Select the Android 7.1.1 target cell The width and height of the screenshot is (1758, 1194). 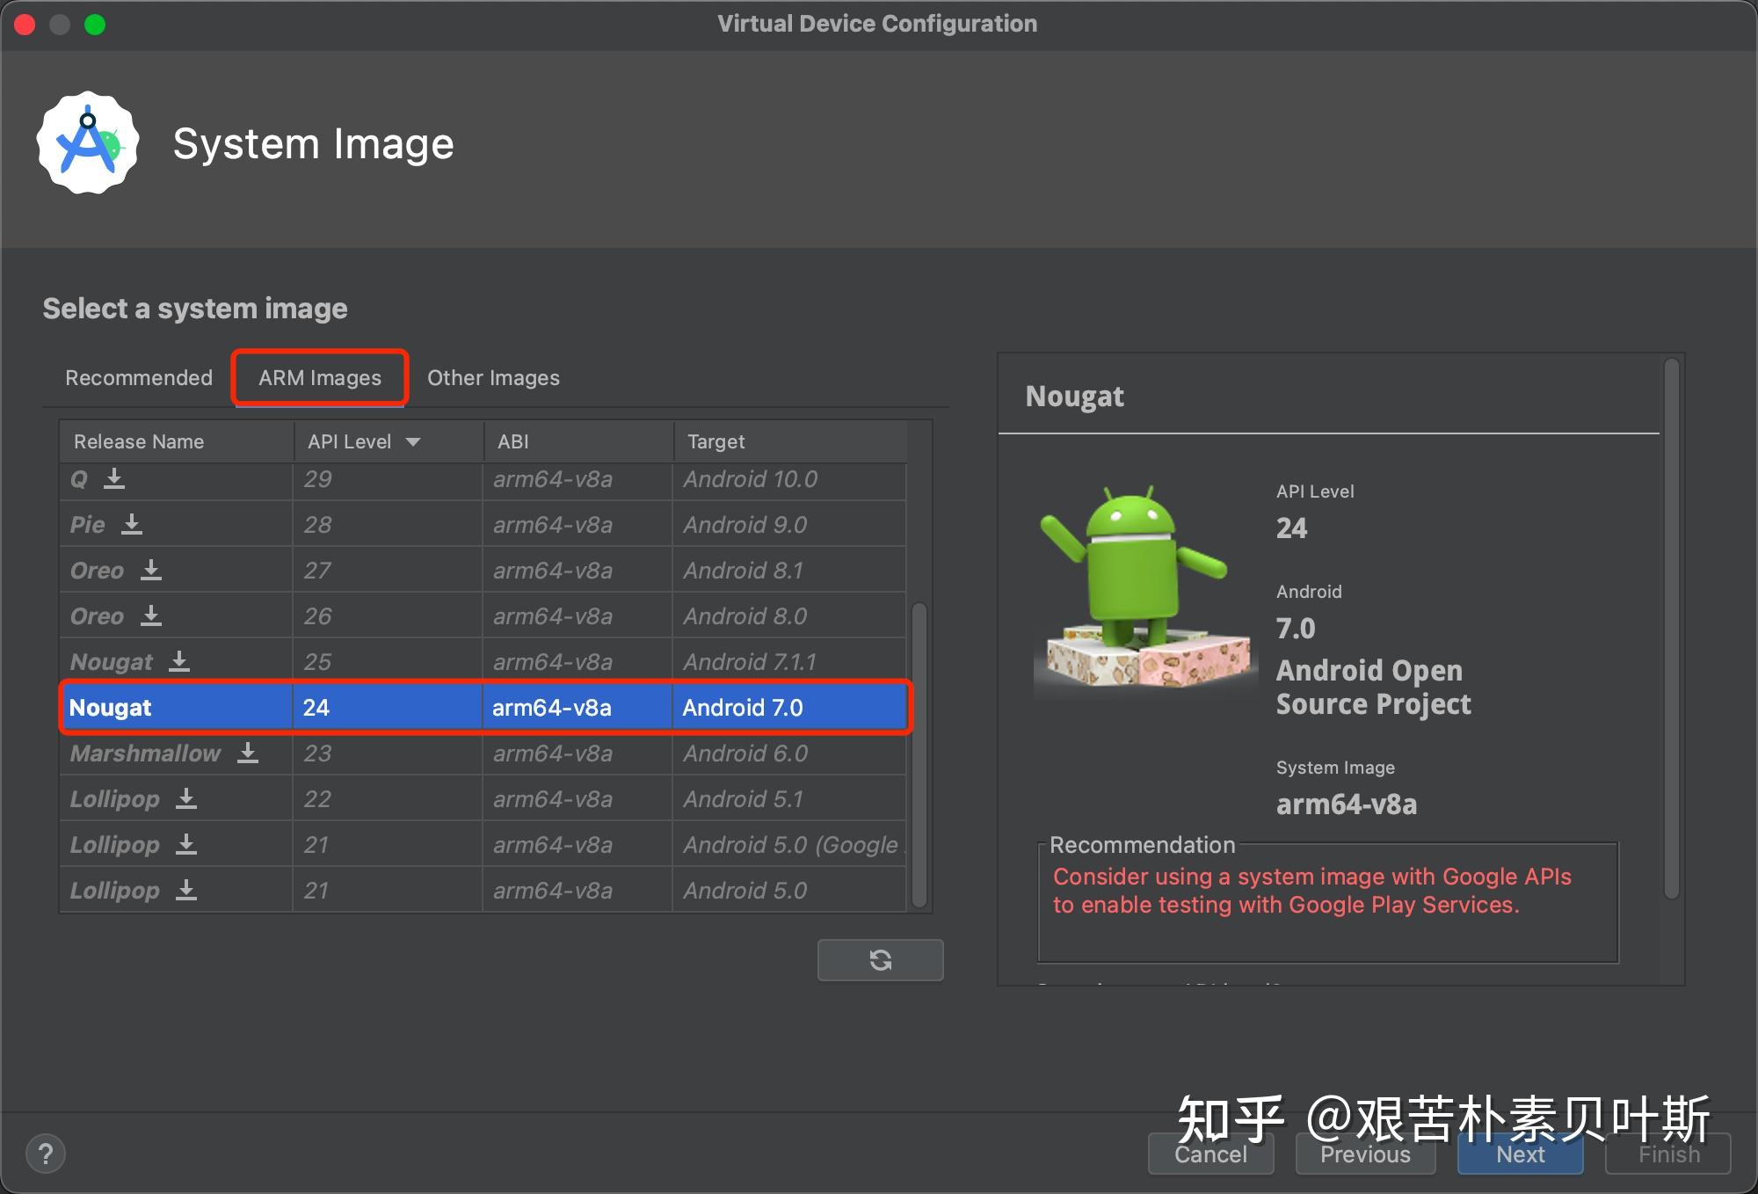(x=789, y=662)
